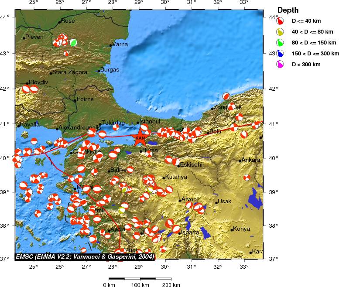
Task: Click the Ankara city marker dot
Action: point(240,161)
